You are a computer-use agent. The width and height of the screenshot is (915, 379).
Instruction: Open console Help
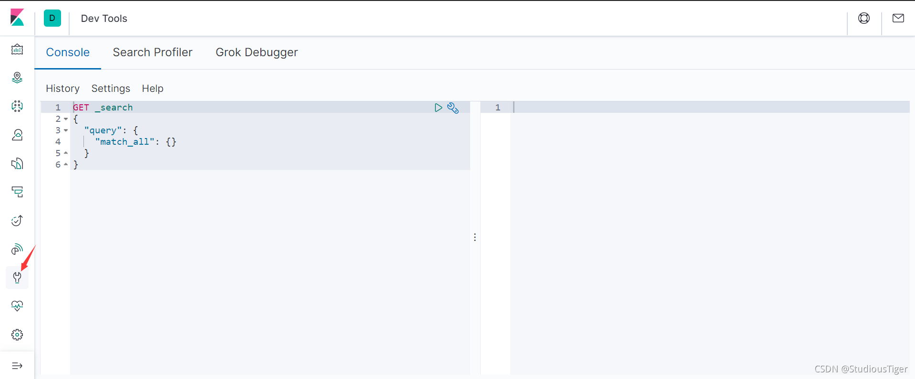(153, 89)
